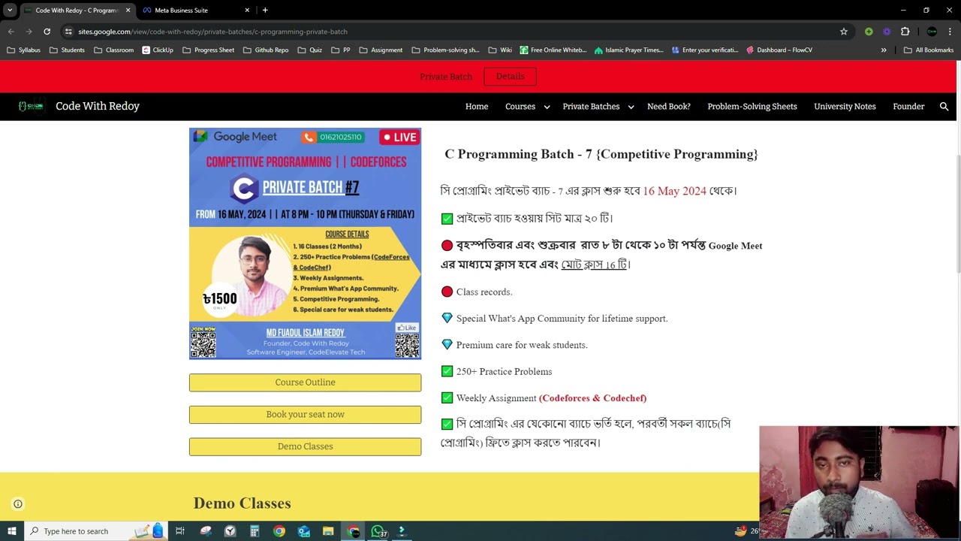Open the Classroom bookmark folder
Image resolution: width=961 pixels, height=541 pixels.
113,50
